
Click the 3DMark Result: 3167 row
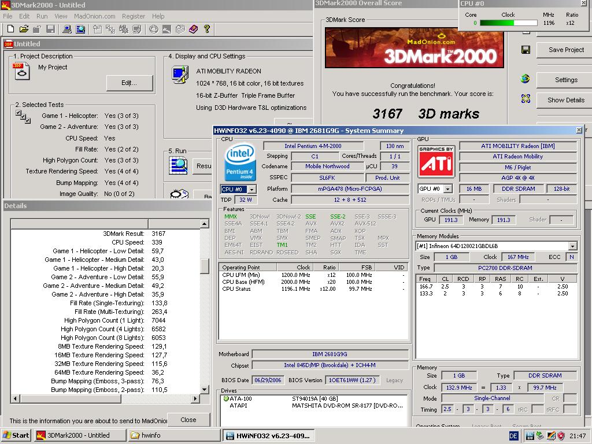(x=106, y=234)
